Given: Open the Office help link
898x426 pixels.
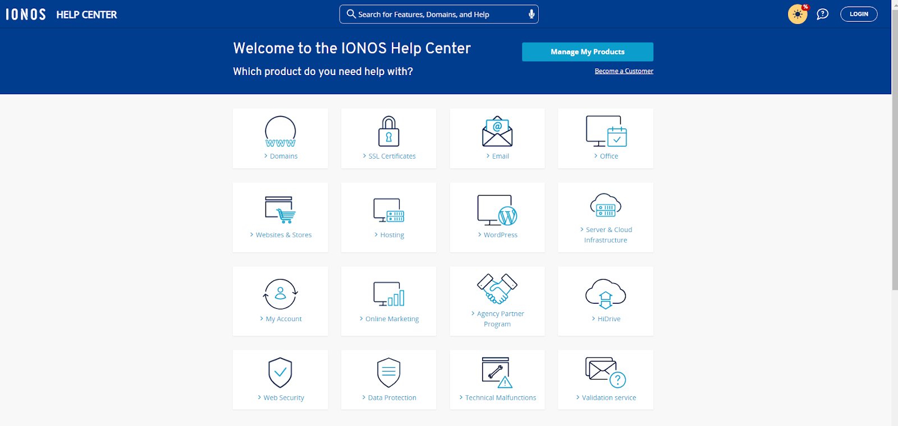Looking at the screenshot, I should pos(606,156).
